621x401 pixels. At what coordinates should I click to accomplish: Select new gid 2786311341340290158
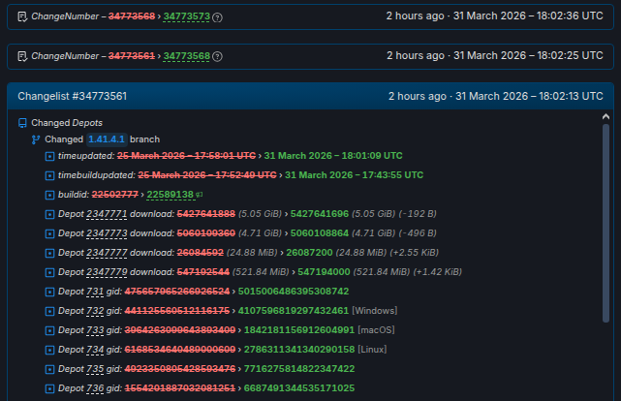tap(299, 350)
